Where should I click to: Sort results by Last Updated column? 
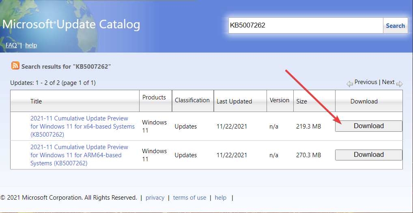234,101
